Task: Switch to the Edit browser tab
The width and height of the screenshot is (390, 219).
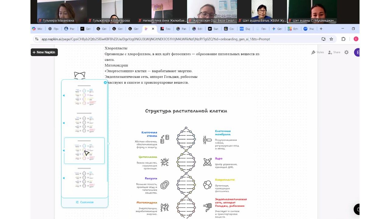Action: [x=197, y=29]
